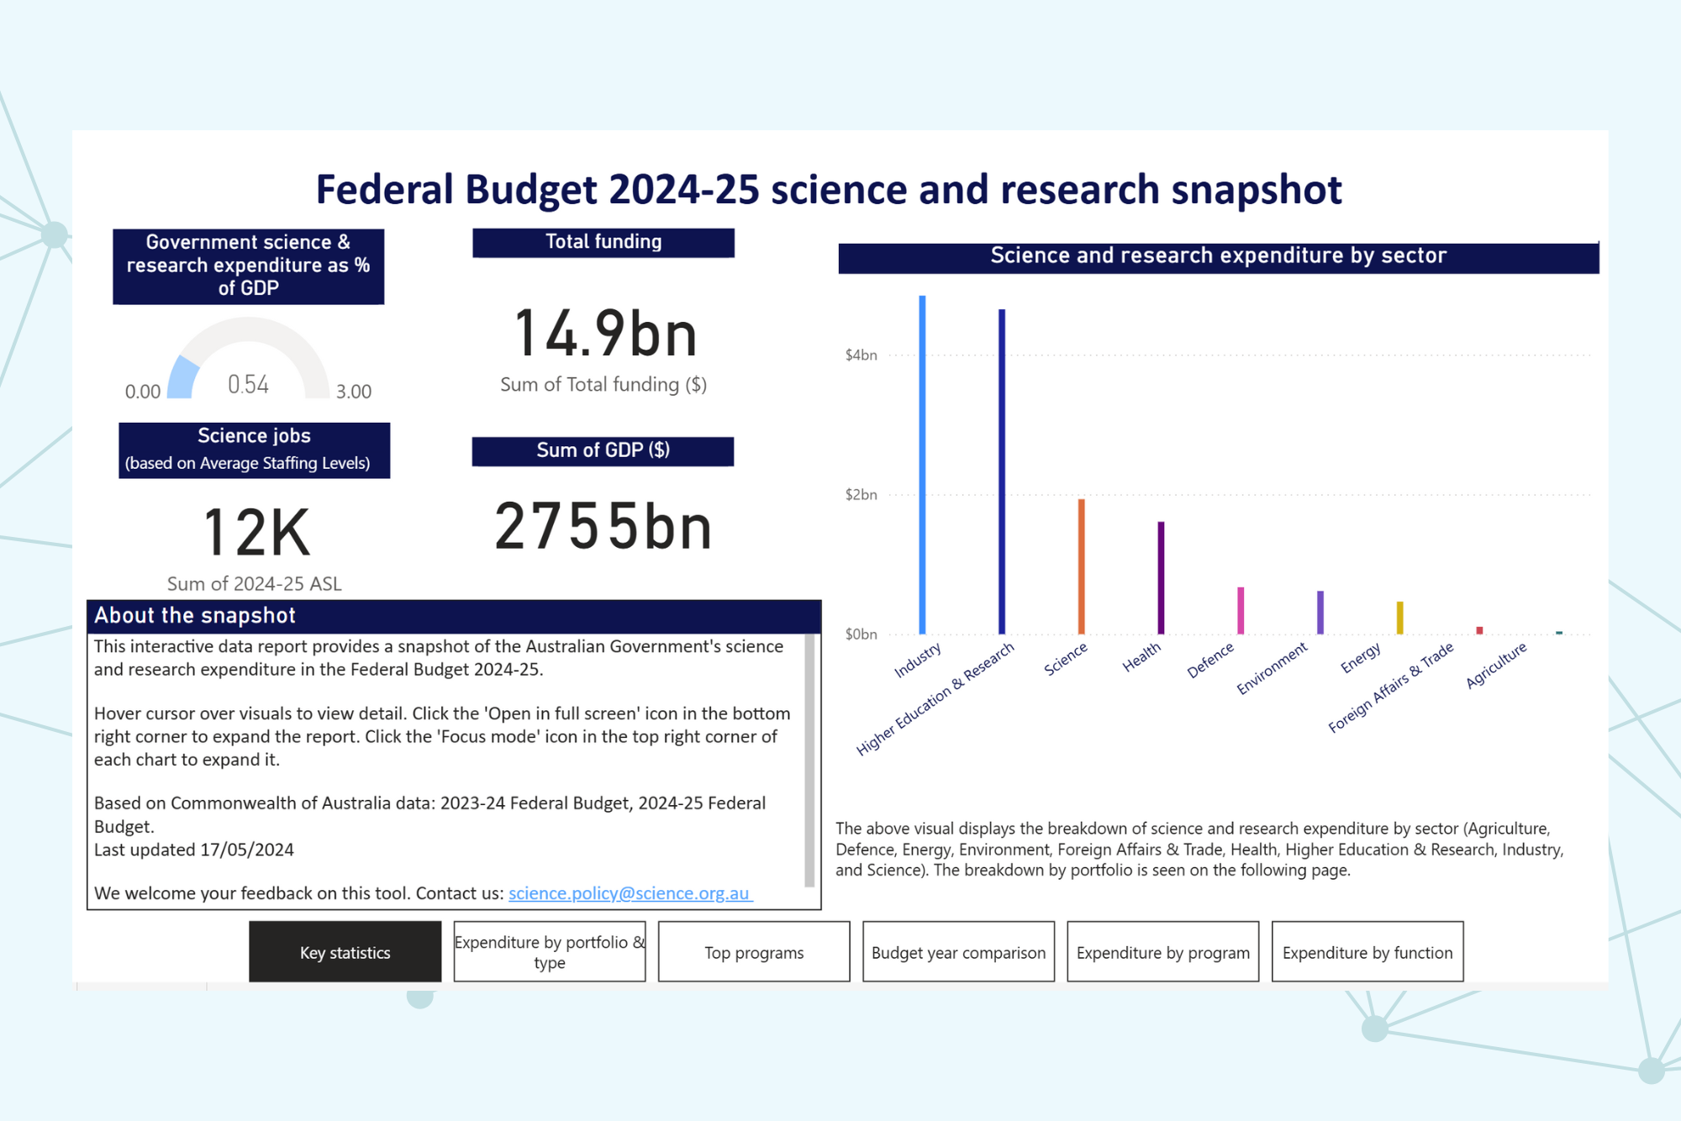Image resolution: width=1681 pixels, height=1121 pixels.
Task: Select the Defence bar in the chart
Action: point(1240,609)
